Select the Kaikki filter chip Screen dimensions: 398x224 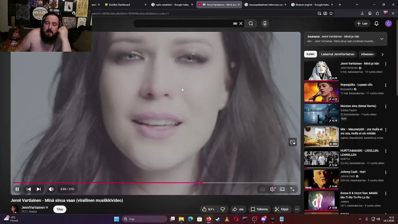click(310, 54)
